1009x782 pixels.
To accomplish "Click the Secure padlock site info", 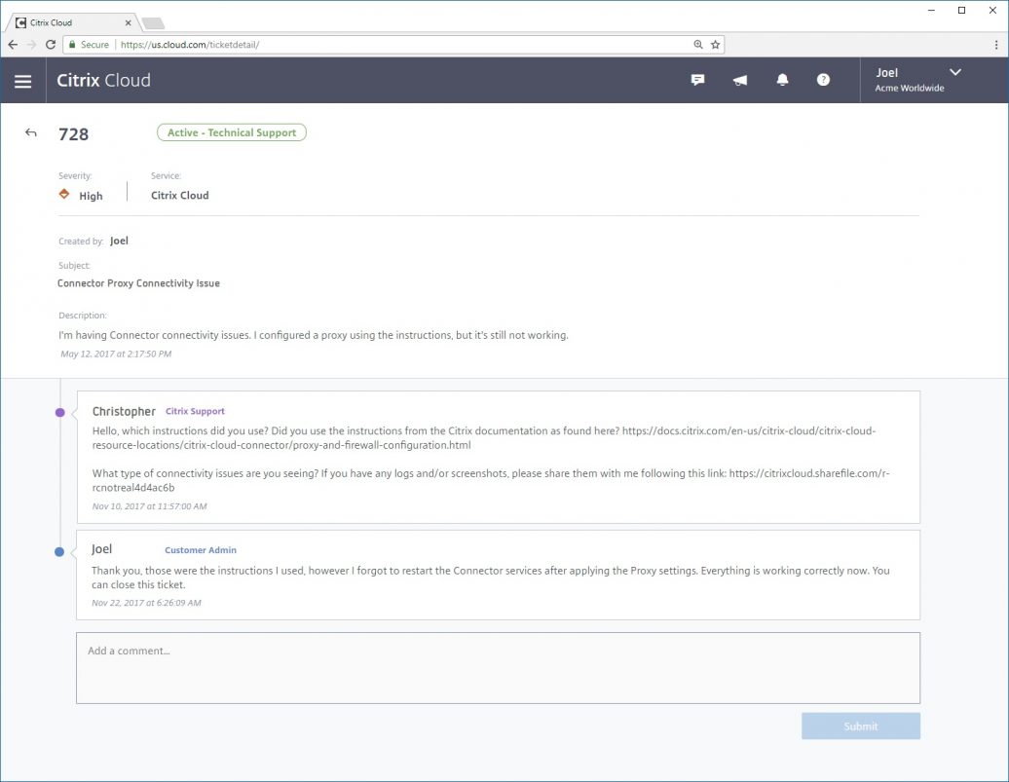I will 88,45.
